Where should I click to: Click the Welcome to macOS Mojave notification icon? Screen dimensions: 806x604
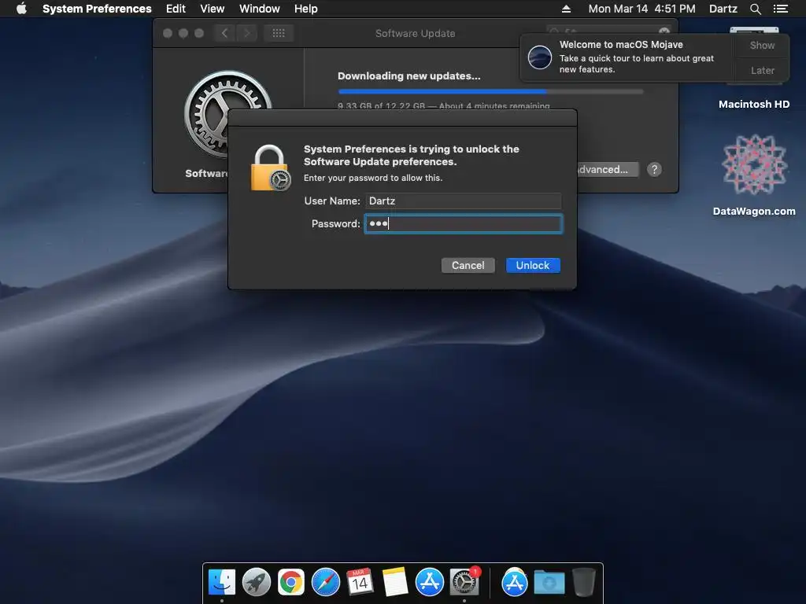540,57
